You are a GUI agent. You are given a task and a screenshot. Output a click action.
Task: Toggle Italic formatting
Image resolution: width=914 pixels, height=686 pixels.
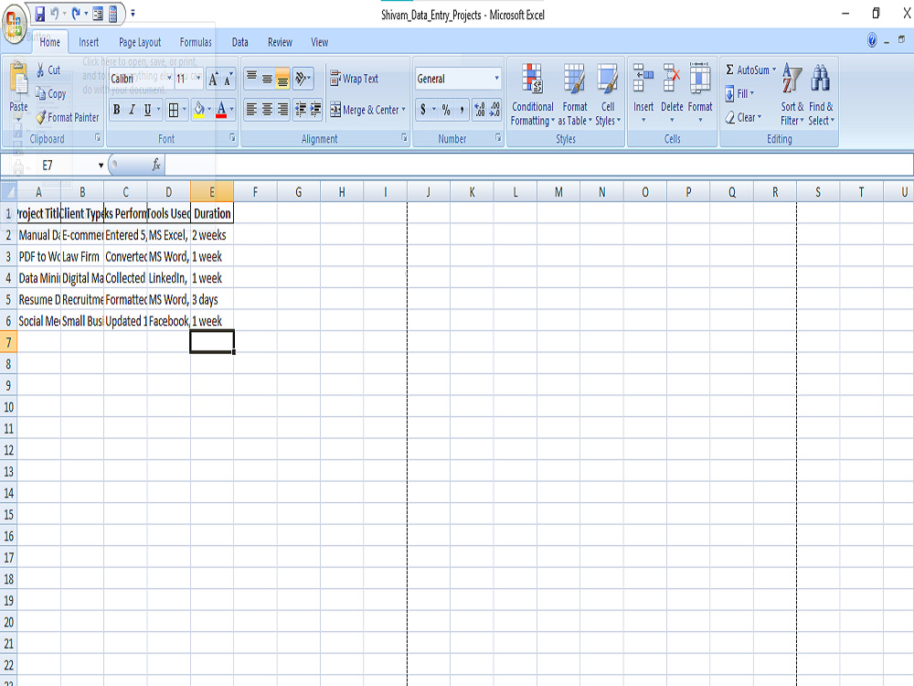[x=133, y=110]
